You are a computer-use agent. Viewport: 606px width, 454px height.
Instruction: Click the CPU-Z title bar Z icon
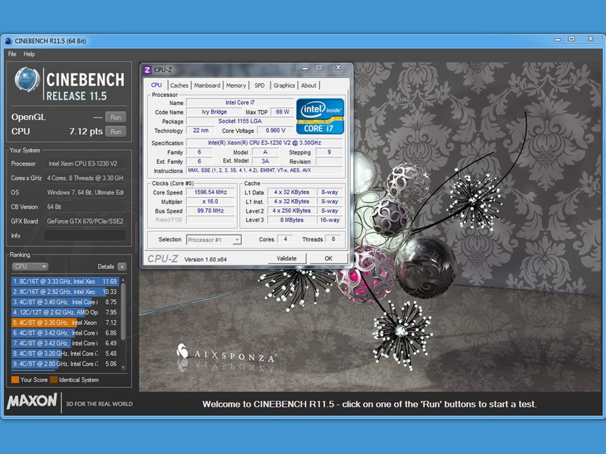[147, 70]
